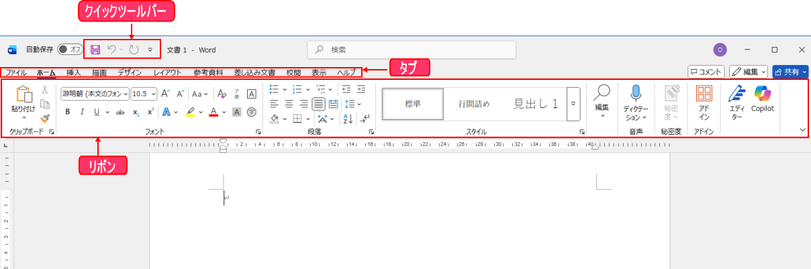Clear all formatting with eraser A icon

pyautogui.click(x=222, y=94)
